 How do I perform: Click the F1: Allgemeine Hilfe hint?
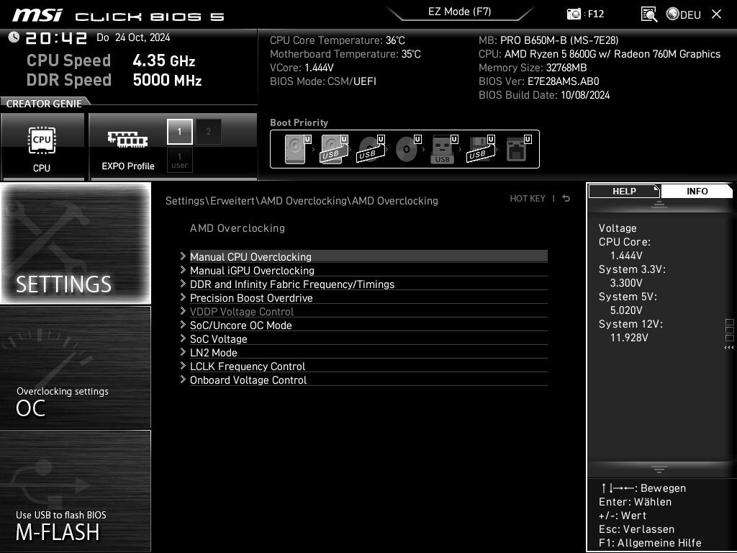[650, 543]
